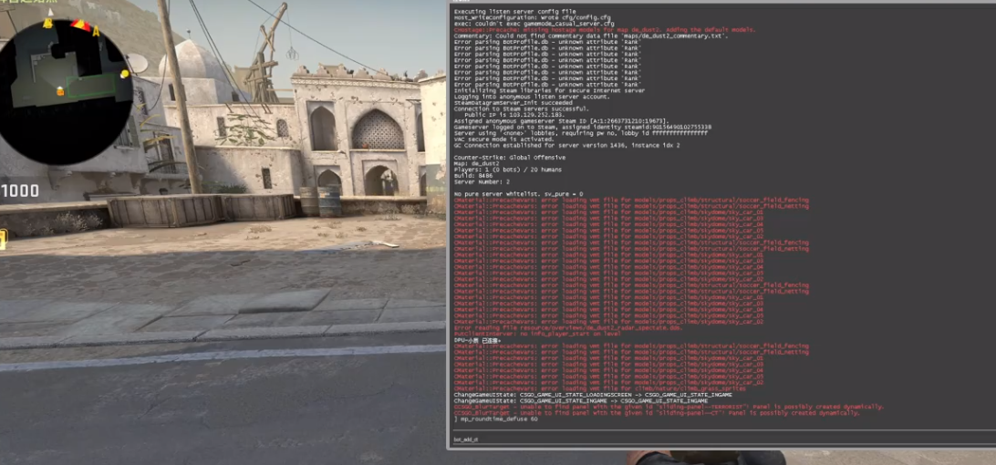The width and height of the screenshot is (996, 465).
Task: Select line 'Executing listen server config file'
Action: tap(515, 12)
